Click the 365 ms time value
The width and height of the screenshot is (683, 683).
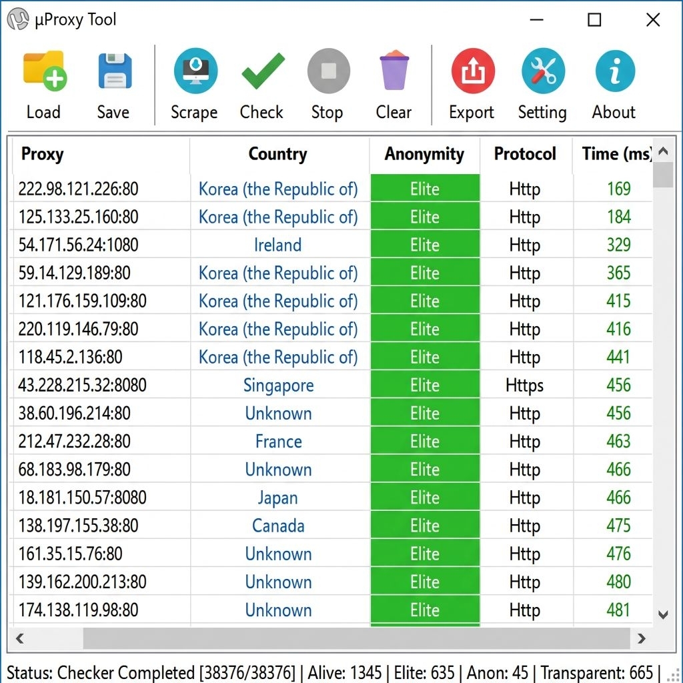coord(619,273)
